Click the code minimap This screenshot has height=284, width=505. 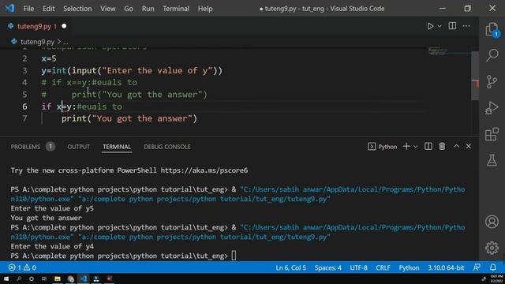pyautogui.click(x=438, y=50)
